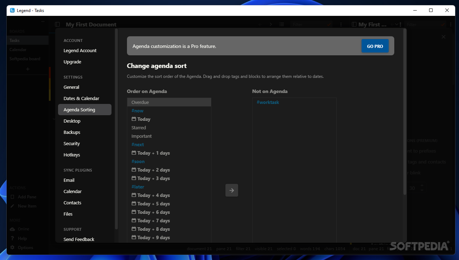Select Today + 1 days row
The width and height of the screenshot is (459, 260).
(169, 153)
